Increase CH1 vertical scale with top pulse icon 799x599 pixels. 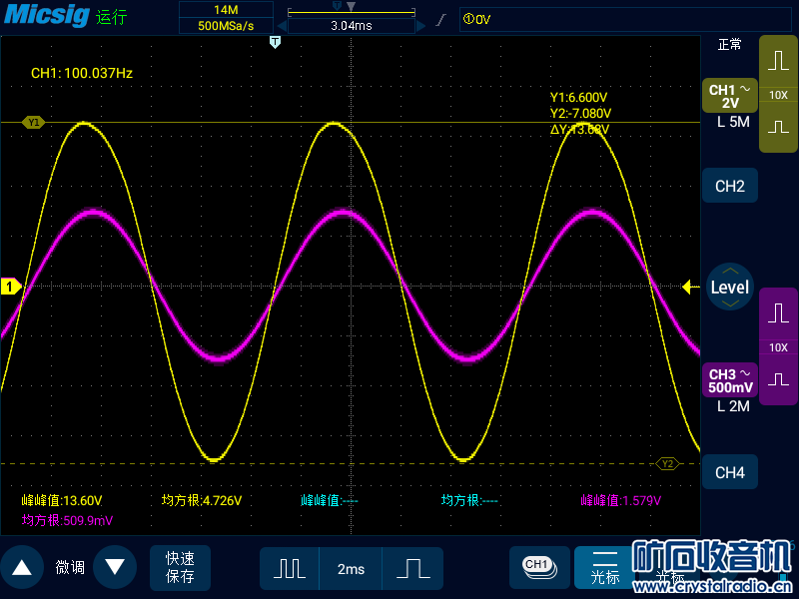[x=778, y=61]
